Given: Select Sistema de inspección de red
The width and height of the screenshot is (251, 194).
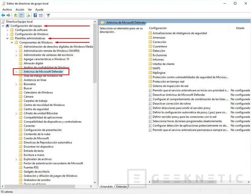Looking at the screenshot, I should (170, 86).
